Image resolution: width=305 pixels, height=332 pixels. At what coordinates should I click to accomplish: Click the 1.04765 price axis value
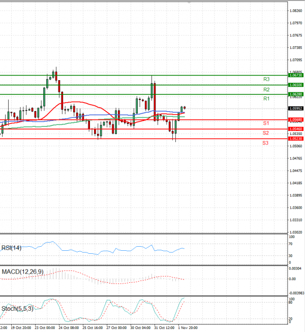pyautogui.click(x=296, y=158)
